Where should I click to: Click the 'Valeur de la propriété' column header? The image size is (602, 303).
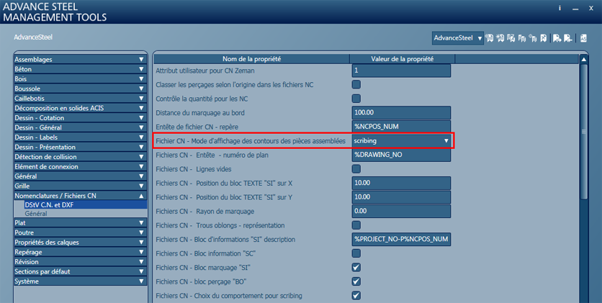(402, 59)
